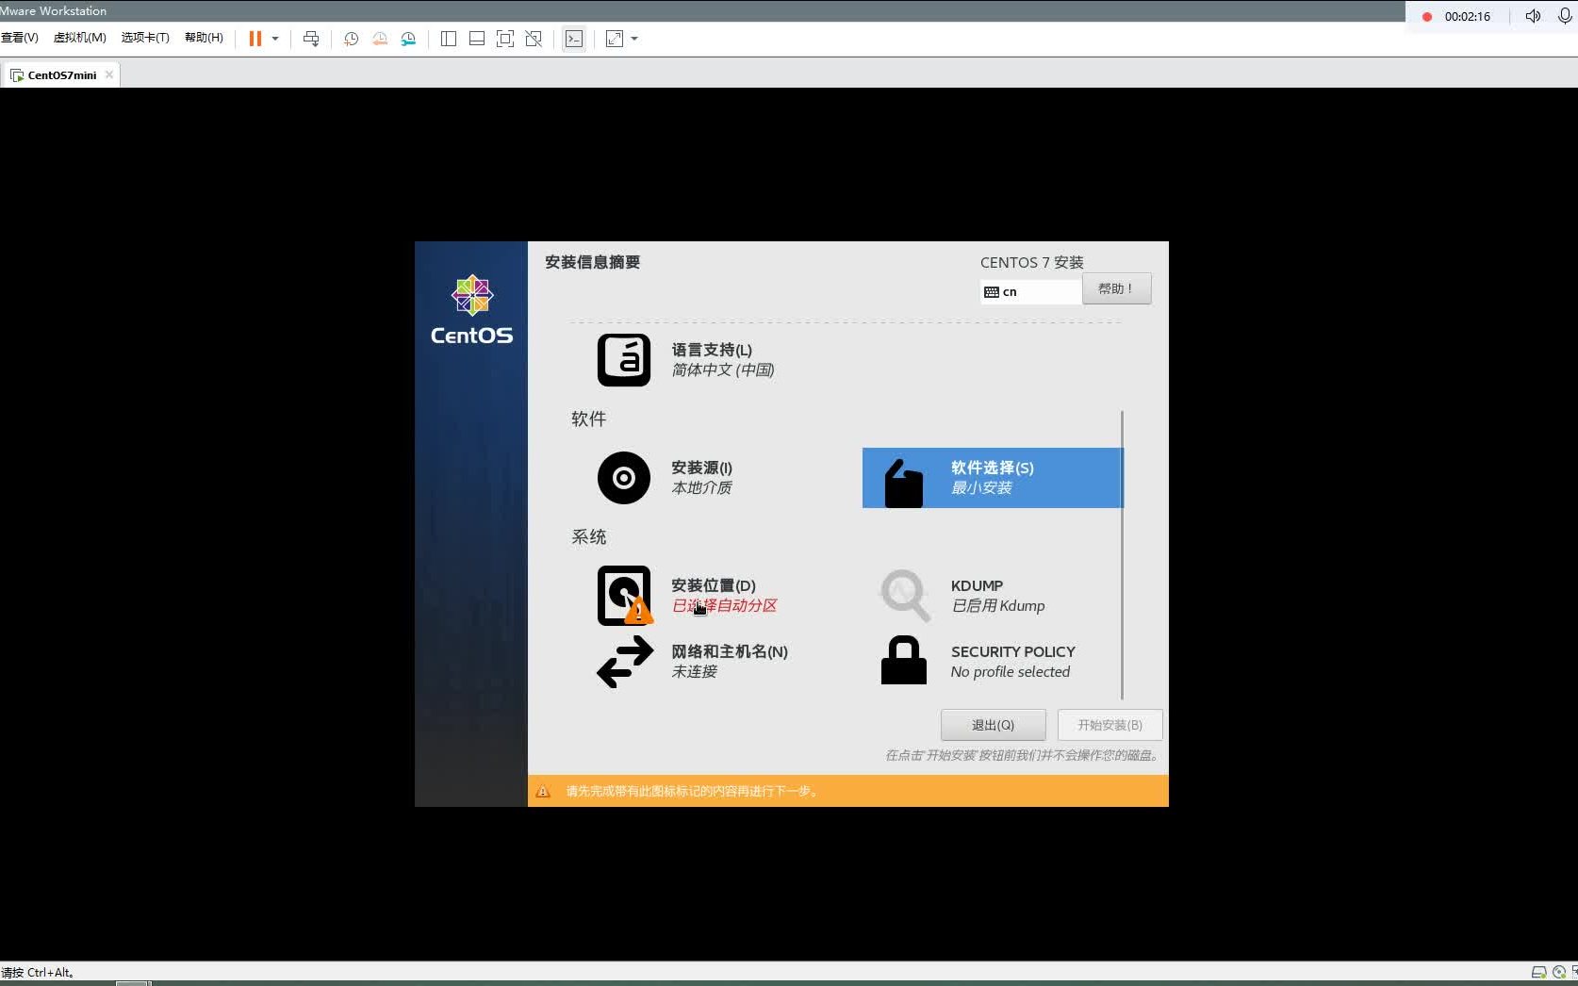Open dropdown arrow next to pause button

point(275,39)
